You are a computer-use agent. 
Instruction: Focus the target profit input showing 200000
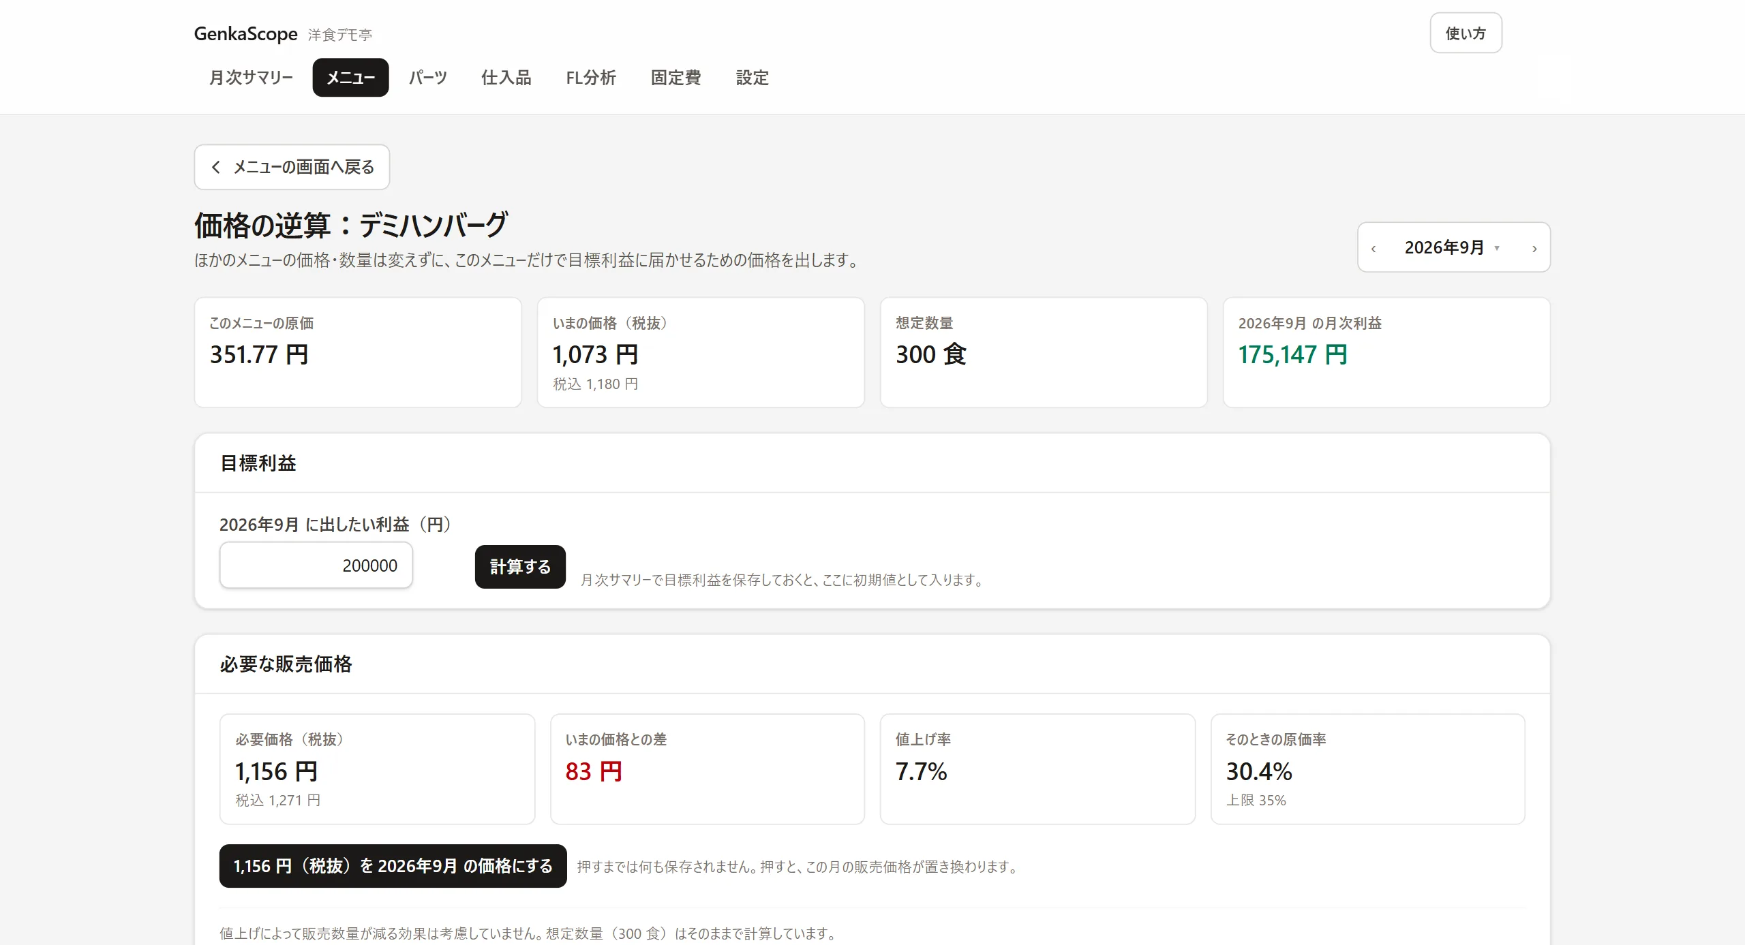pyautogui.click(x=316, y=565)
